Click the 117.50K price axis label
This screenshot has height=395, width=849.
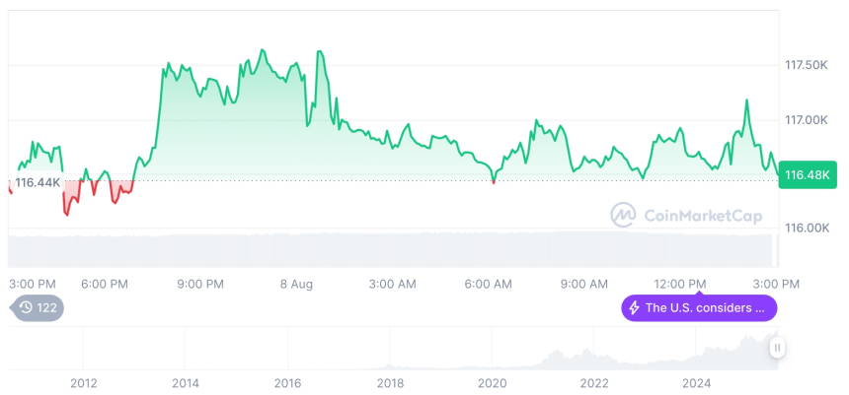click(806, 65)
